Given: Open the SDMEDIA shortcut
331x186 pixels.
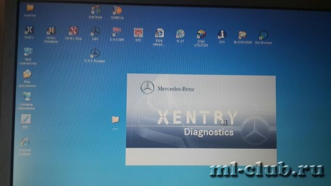Looking at the screenshot, I should tap(117, 12).
